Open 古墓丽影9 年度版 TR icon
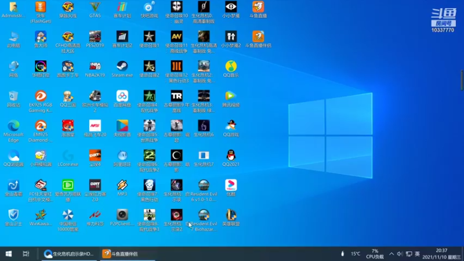 tap(176, 101)
